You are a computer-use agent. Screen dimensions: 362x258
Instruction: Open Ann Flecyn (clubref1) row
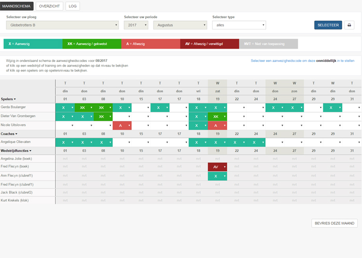pyautogui.click(x=17, y=175)
